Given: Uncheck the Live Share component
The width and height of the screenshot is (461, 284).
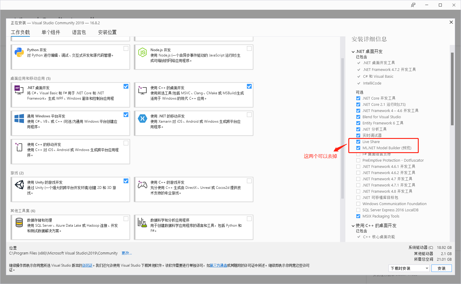Looking at the screenshot, I should tap(358, 142).
